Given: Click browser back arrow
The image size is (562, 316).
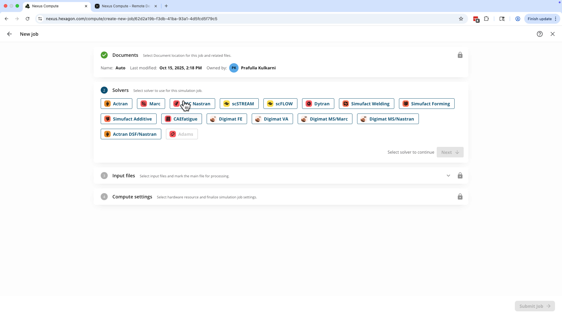Looking at the screenshot, I should point(6,19).
